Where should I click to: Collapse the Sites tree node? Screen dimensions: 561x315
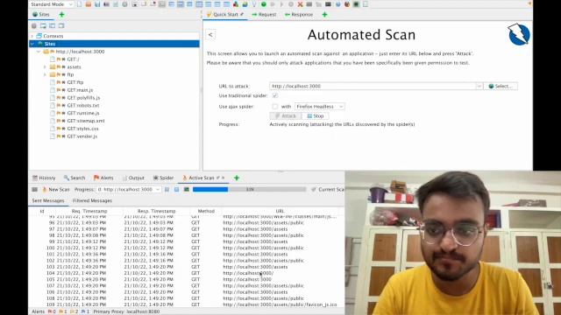pyautogui.click(x=32, y=44)
